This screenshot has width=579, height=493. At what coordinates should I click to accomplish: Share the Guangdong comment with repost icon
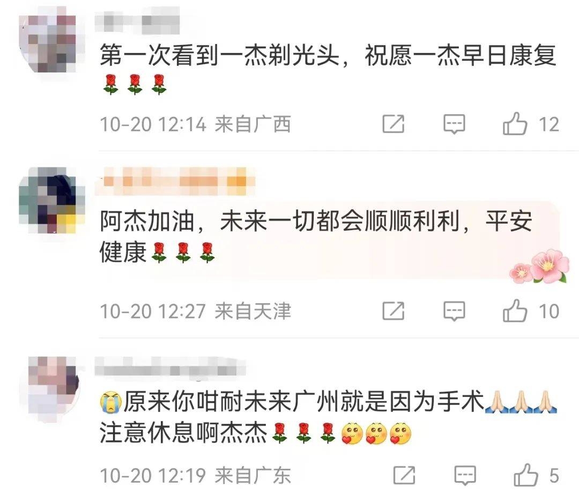404,475
